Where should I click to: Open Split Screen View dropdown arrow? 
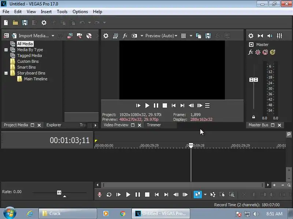click(x=142, y=36)
